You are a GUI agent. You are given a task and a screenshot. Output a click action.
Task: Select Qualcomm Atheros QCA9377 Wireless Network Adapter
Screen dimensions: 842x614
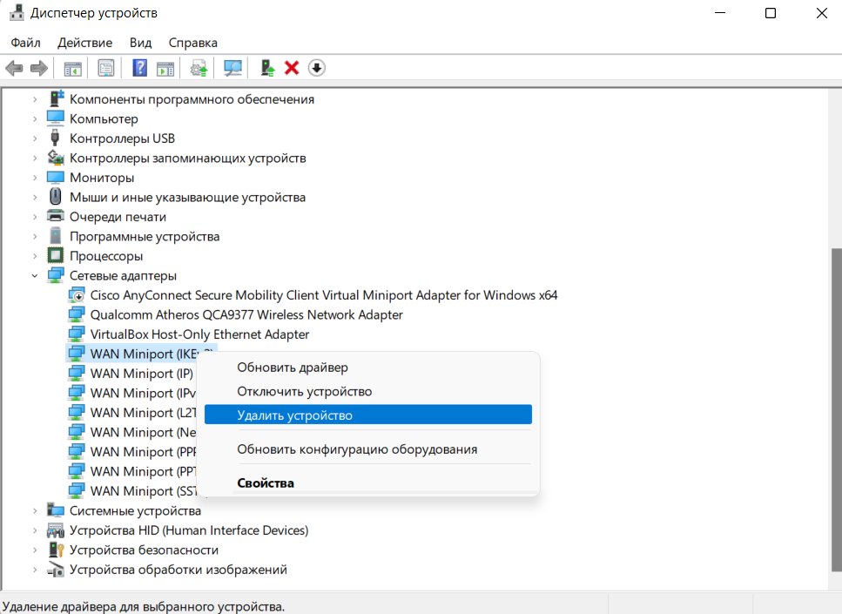pos(246,315)
